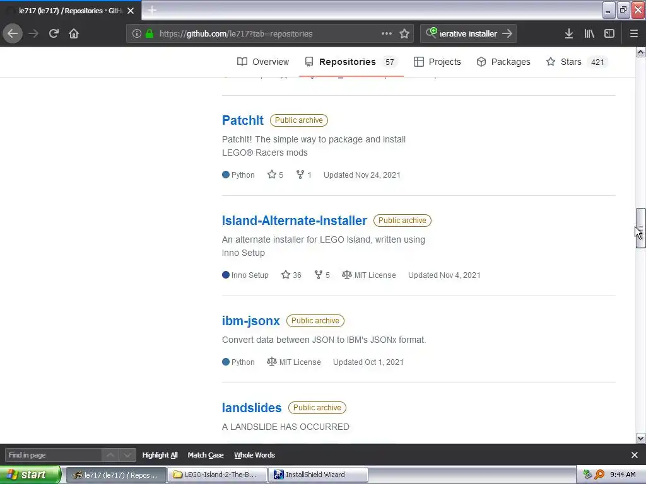Click the Python language dot under ibm-jsonx

[x=226, y=362]
